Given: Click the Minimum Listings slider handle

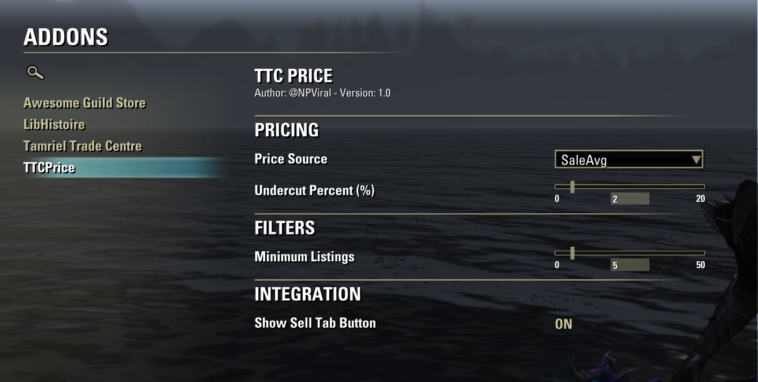Looking at the screenshot, I should pos(573,253).
